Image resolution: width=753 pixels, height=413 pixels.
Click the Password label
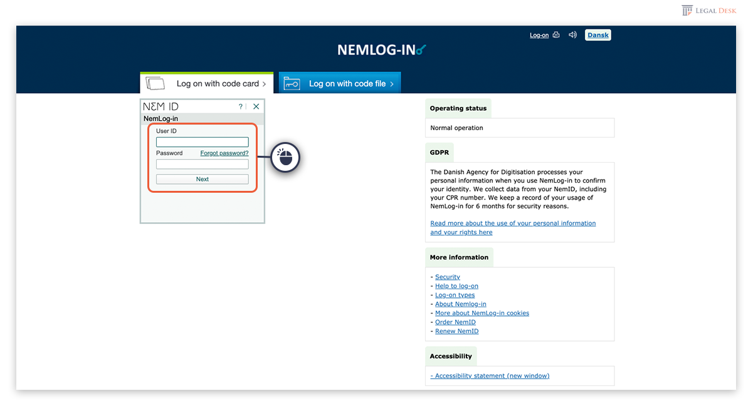tap(169, 153)
